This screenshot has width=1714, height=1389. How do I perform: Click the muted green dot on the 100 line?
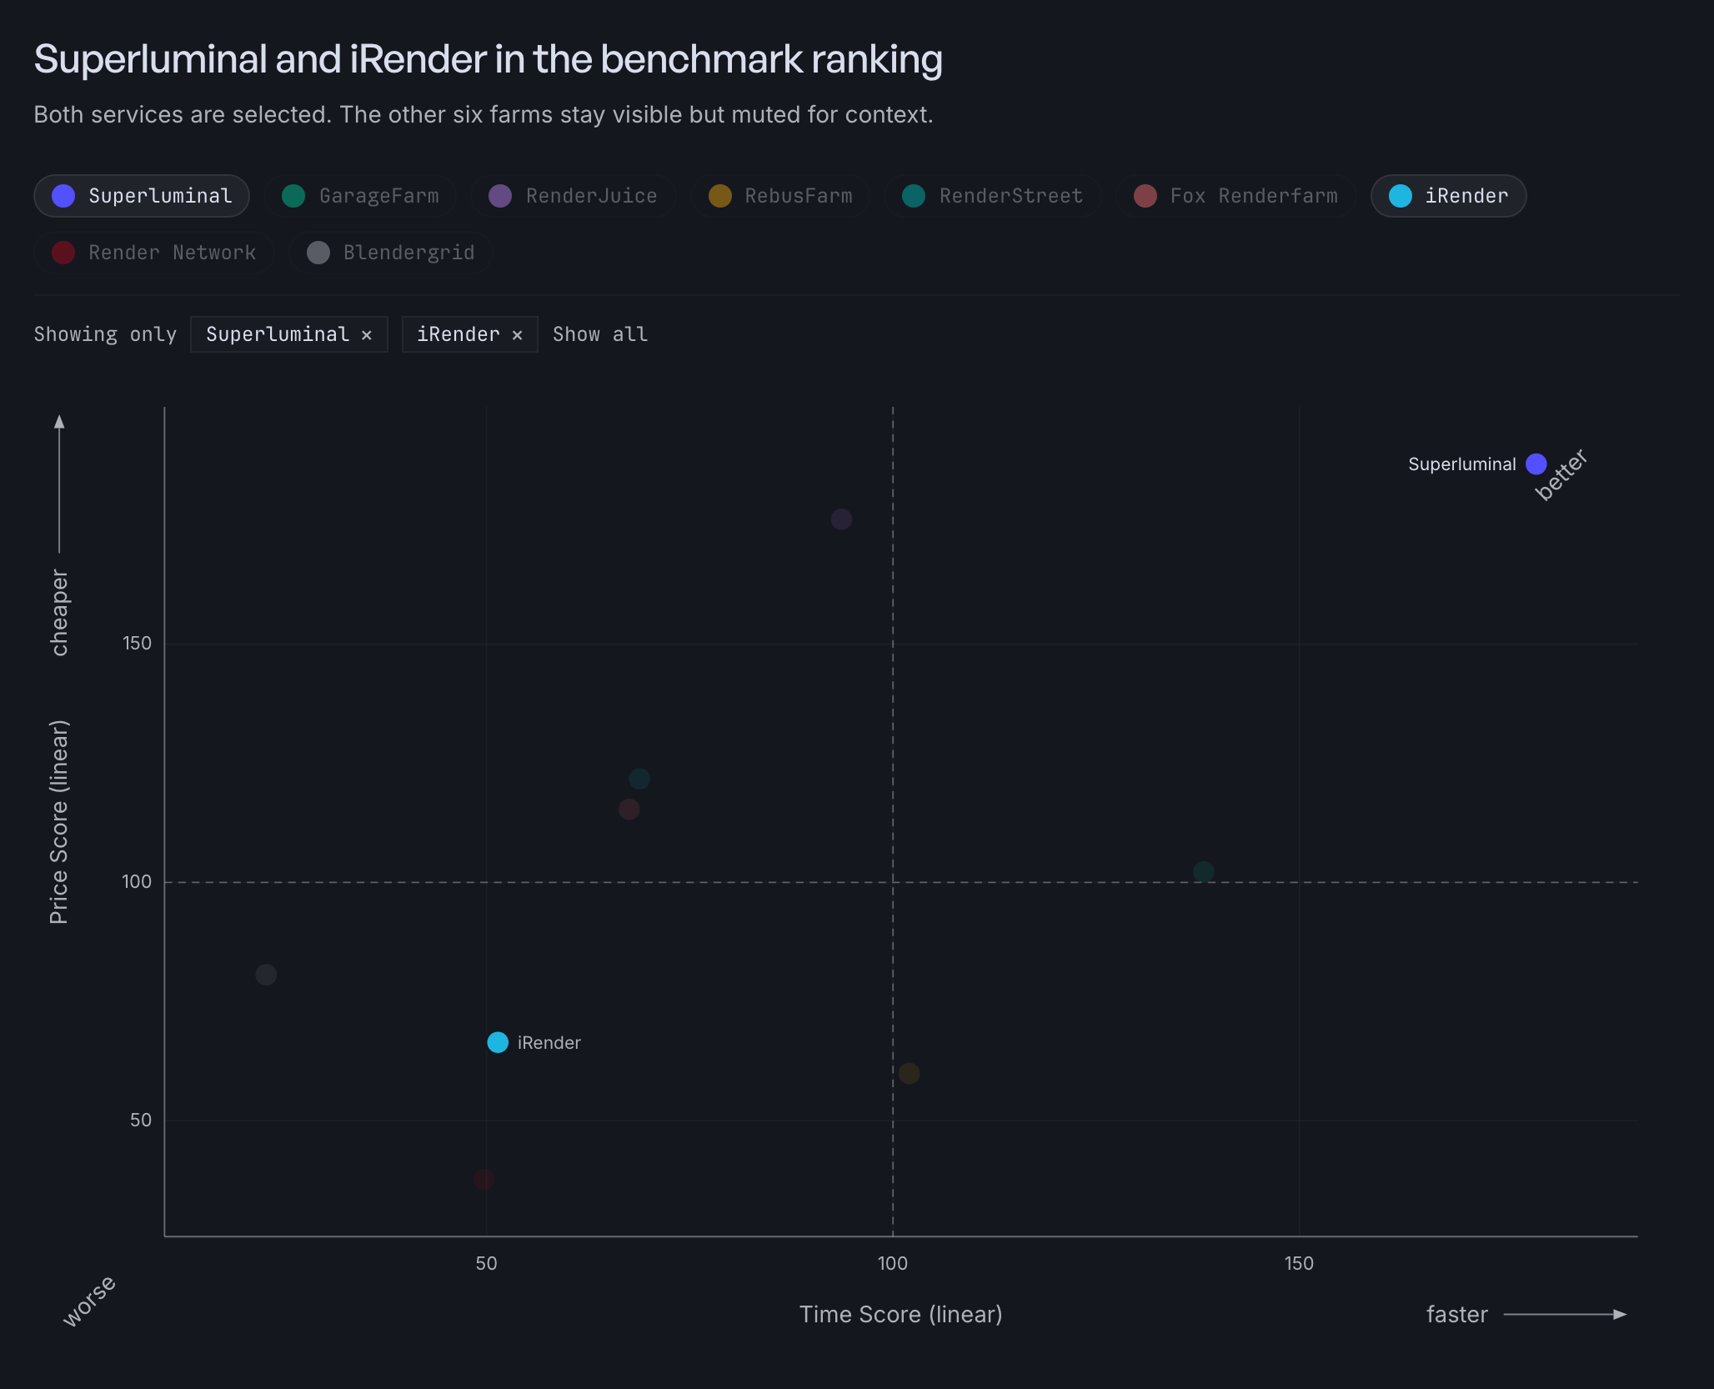click(x=1203, y=871)
